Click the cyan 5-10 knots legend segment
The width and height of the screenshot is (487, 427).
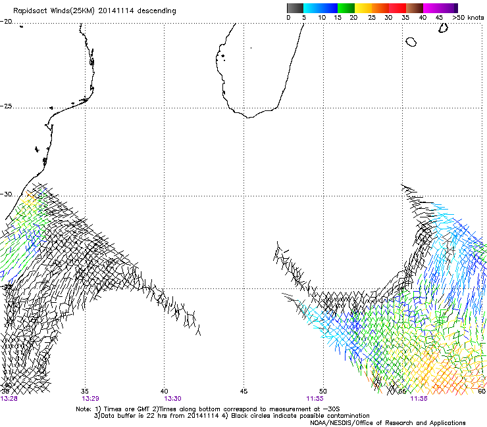click(x=312, y=8)
